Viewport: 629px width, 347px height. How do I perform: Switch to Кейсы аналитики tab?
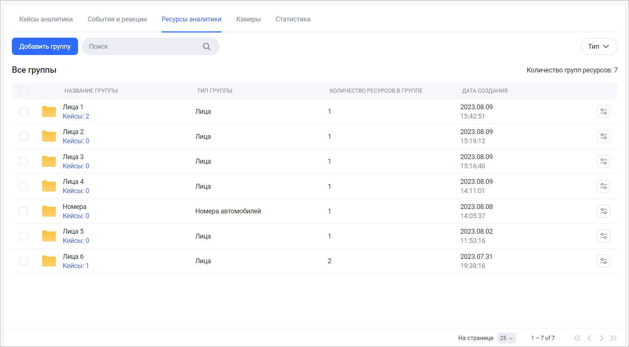tap(46, 19)
